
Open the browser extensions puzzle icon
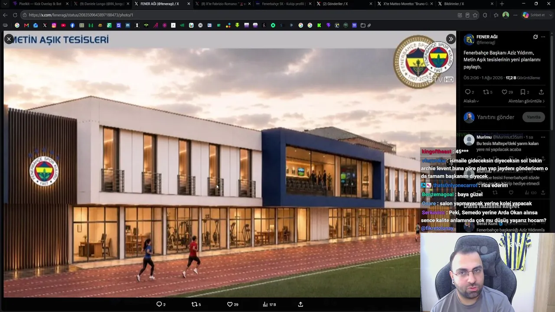click(485, 15)
